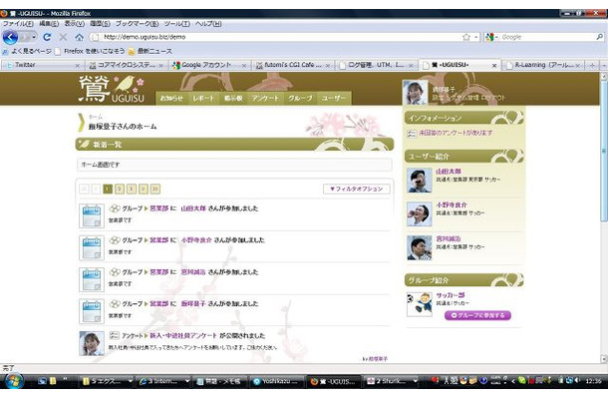Jump to last page with >> button
Viewport: 608px width, 399px height.
coord(155,189)
